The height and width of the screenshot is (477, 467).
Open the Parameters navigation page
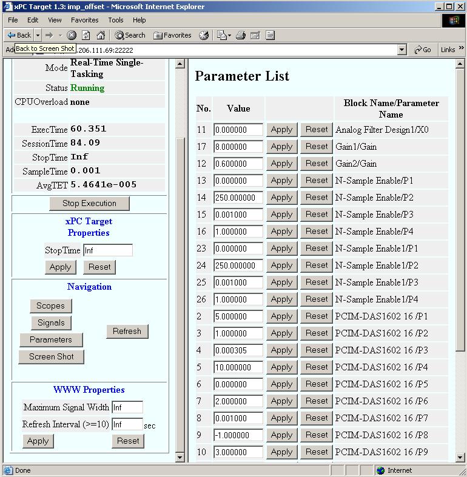[x=51, y=340]
